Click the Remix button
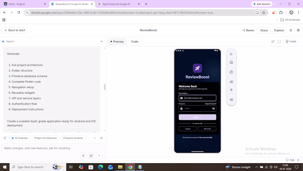The height and width of the screenshot is (171, 303). (248, 30)
